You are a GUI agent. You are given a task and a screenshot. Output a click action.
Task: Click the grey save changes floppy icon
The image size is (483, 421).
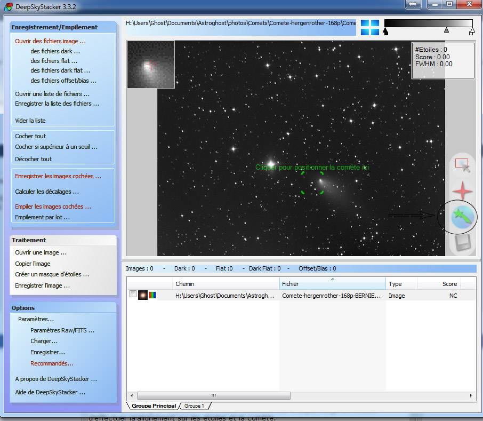pyautogui.click(x=463, y=242)
